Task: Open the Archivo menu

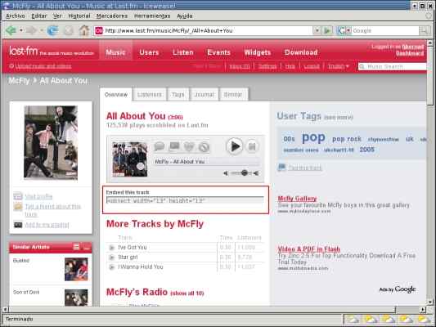Action: coord(16,16)
